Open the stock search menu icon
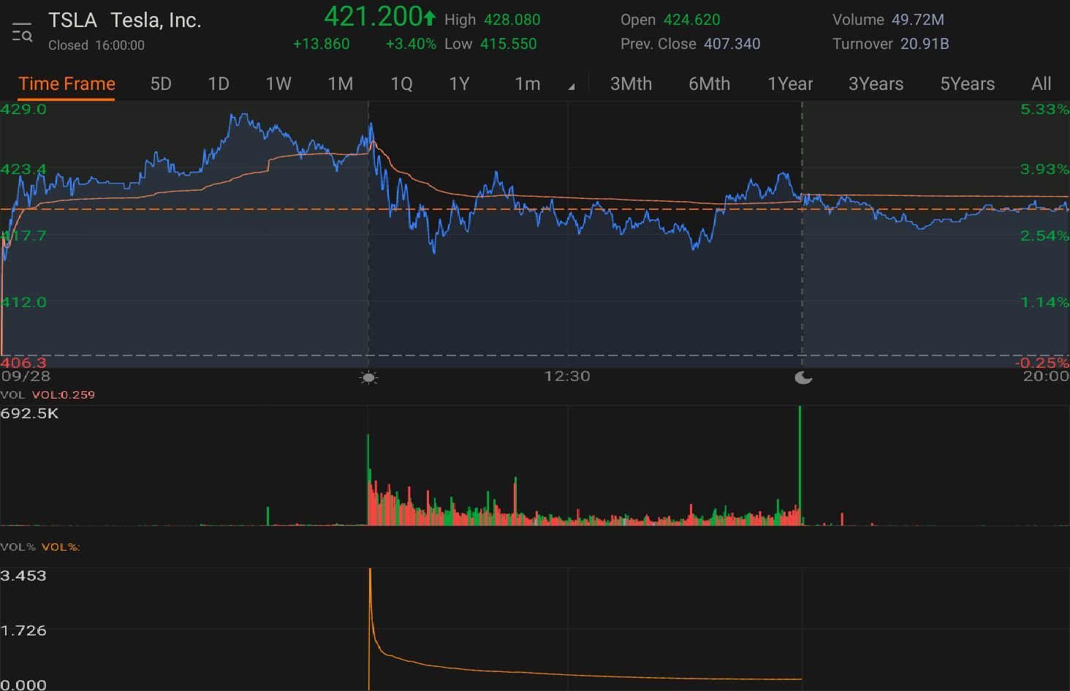This screenshot has height=691, width=1070. [x=22, y=33]
